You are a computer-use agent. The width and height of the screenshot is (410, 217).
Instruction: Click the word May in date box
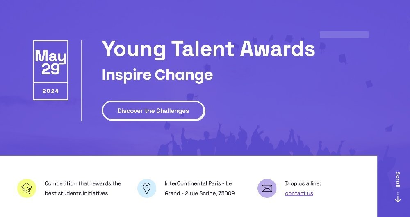coord(50,56)
